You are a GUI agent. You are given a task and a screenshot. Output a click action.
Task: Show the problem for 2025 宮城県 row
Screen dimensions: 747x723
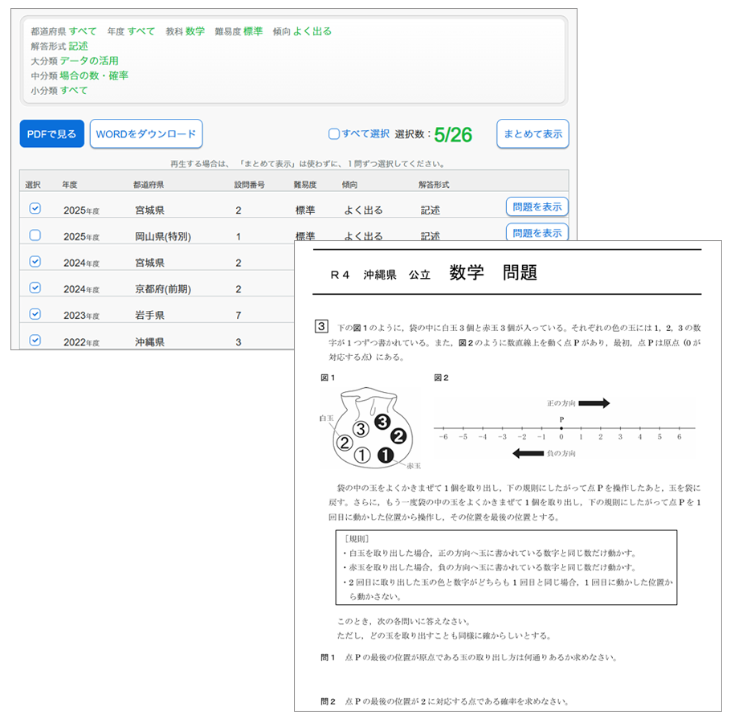pos(537,206)
